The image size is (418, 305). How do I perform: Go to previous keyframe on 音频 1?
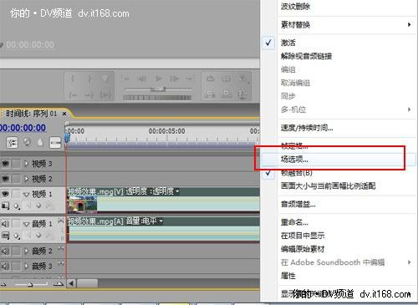point(28,236)
